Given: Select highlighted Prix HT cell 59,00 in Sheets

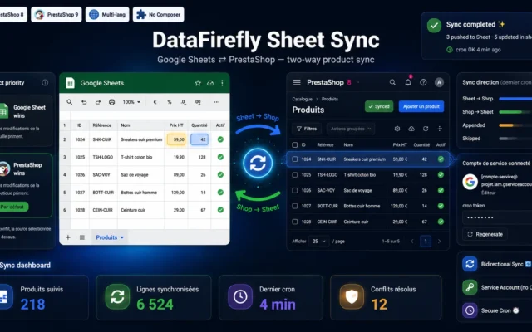Looking at the screenshot, I should (x=176, y=139).
